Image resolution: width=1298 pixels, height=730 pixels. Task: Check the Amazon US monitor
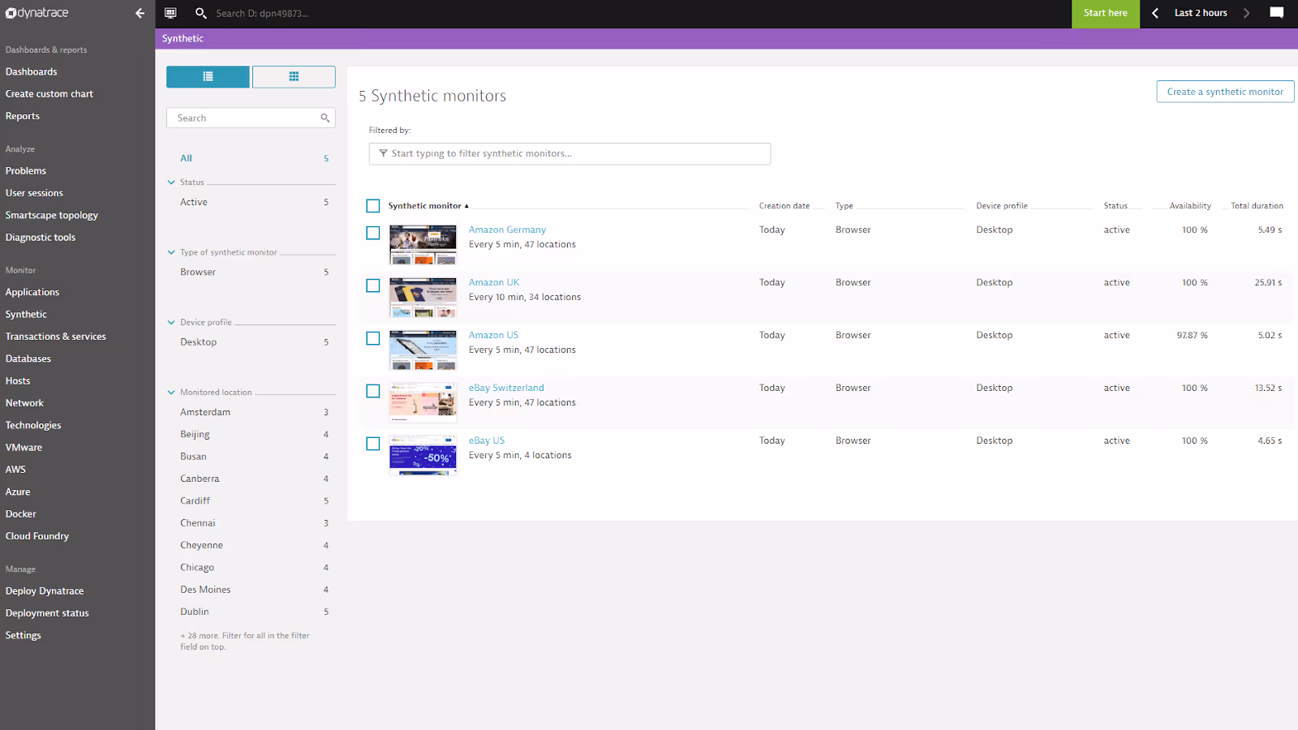(373, 338)
